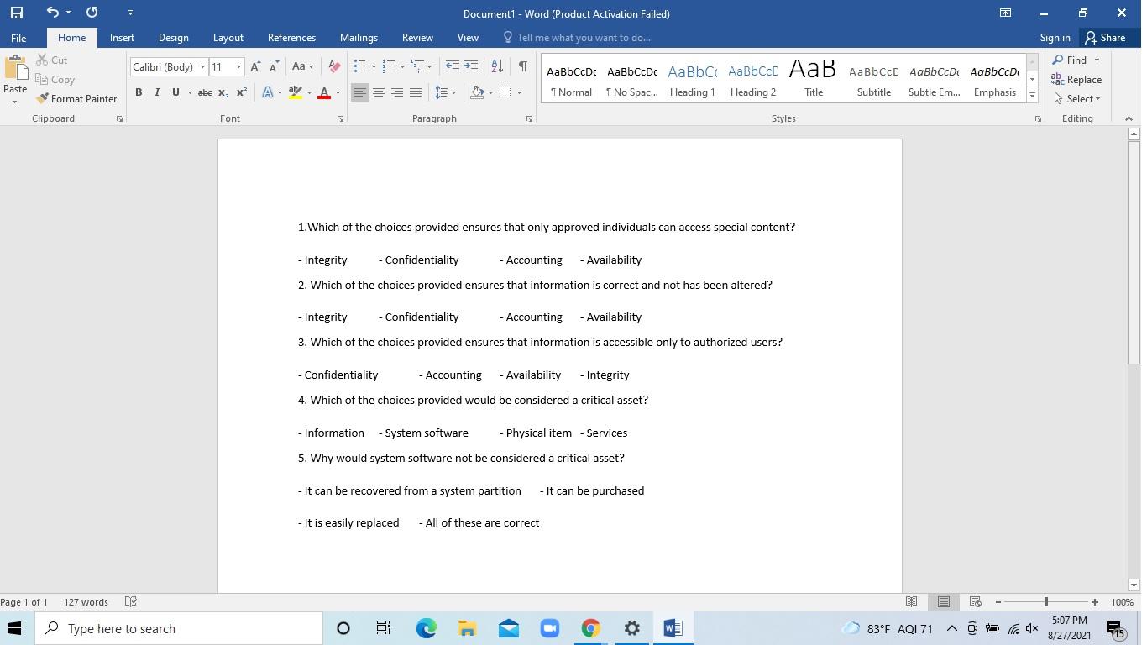The width and height of the screenshot is (1147, 645).
Task: Open the References ribbon tab
Action: pos(291,38)
